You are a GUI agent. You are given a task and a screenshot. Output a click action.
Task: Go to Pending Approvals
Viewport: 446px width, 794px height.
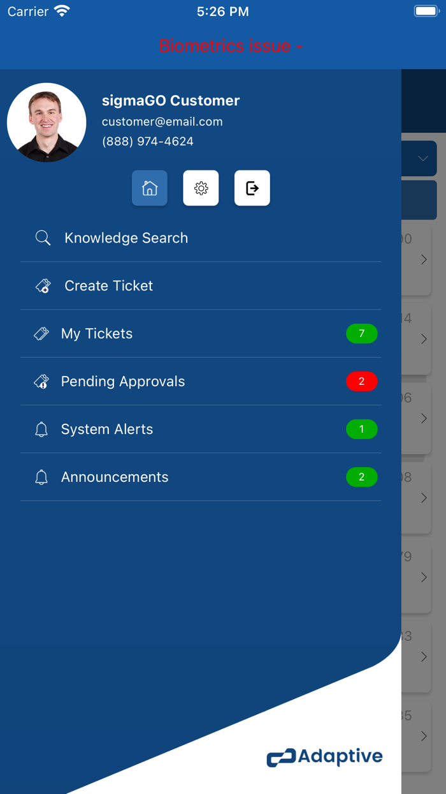click(123, 382)
